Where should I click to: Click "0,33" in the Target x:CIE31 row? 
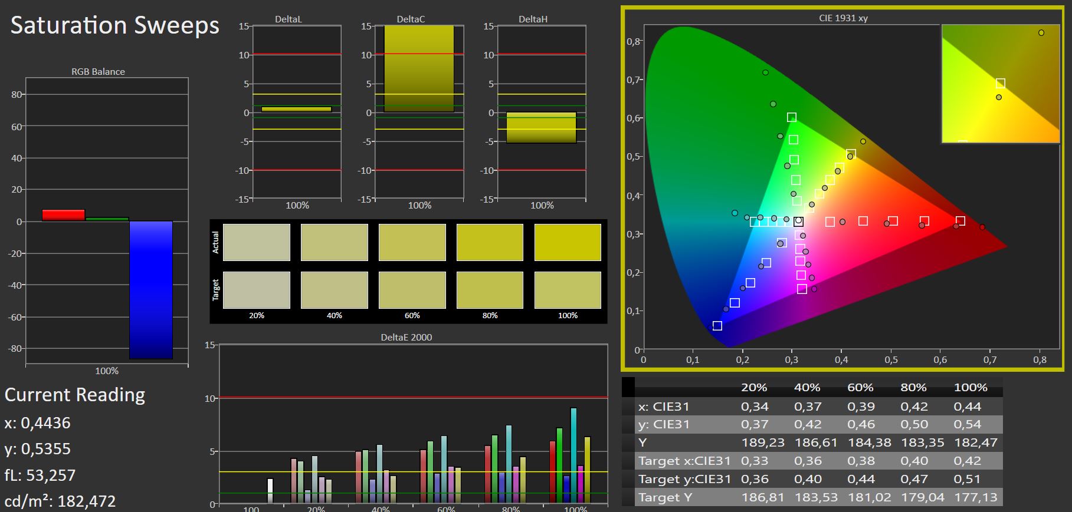pos(755,461)
